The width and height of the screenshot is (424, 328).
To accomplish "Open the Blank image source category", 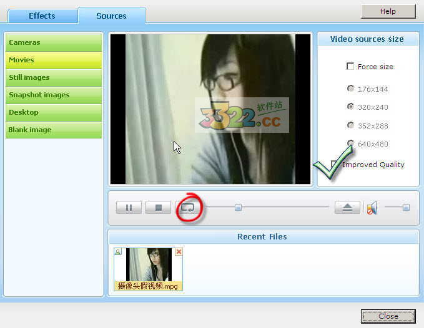I will point(54,130).
